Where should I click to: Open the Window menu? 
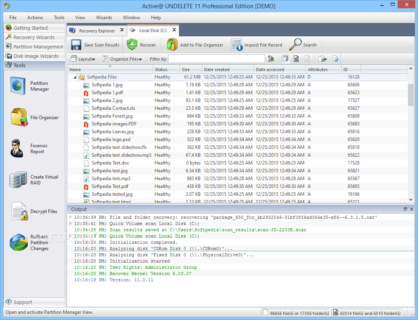[132, 17]
